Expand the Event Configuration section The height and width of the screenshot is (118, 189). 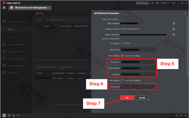[30, 44]
